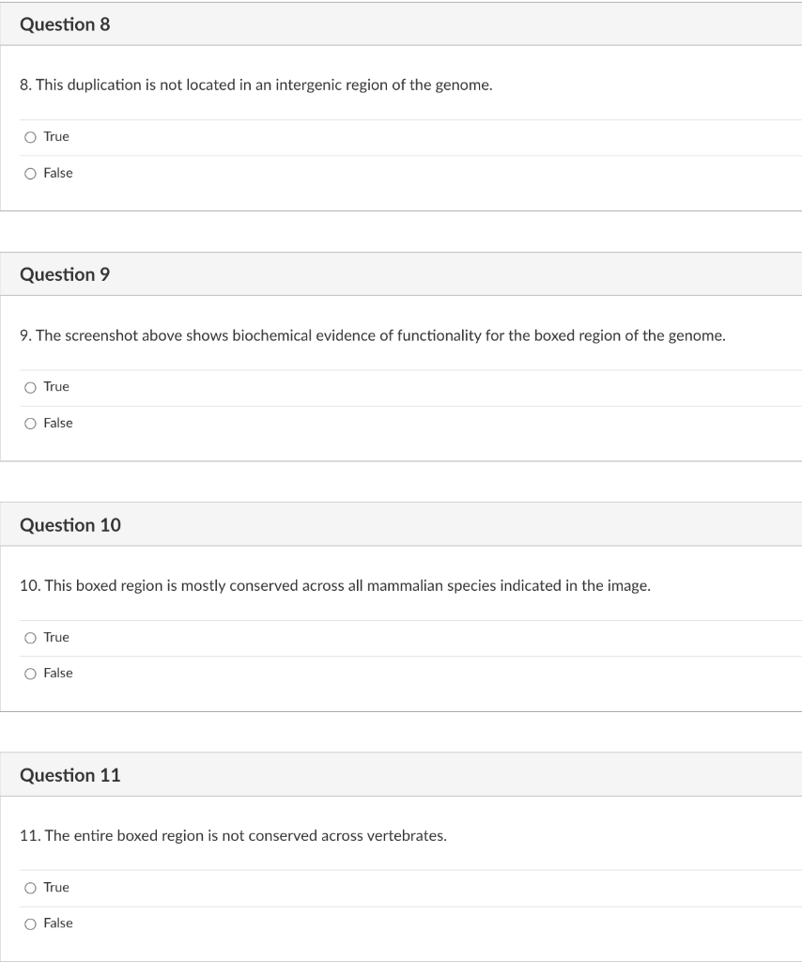Mark False on Question 9
The width and height of the screenshot is (802, 962).
30,423
